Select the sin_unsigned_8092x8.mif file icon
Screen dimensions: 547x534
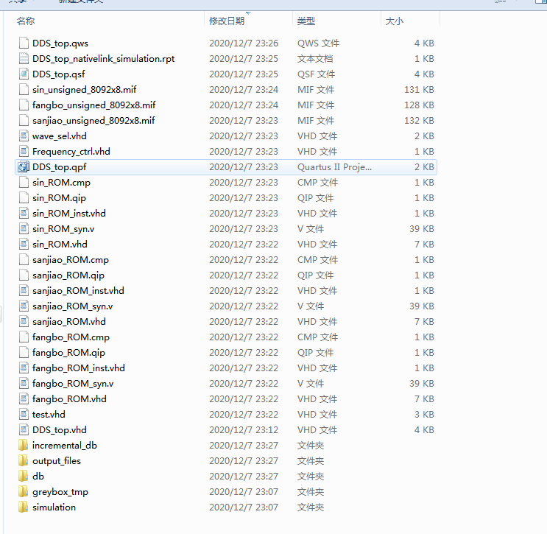pos(24,89)
